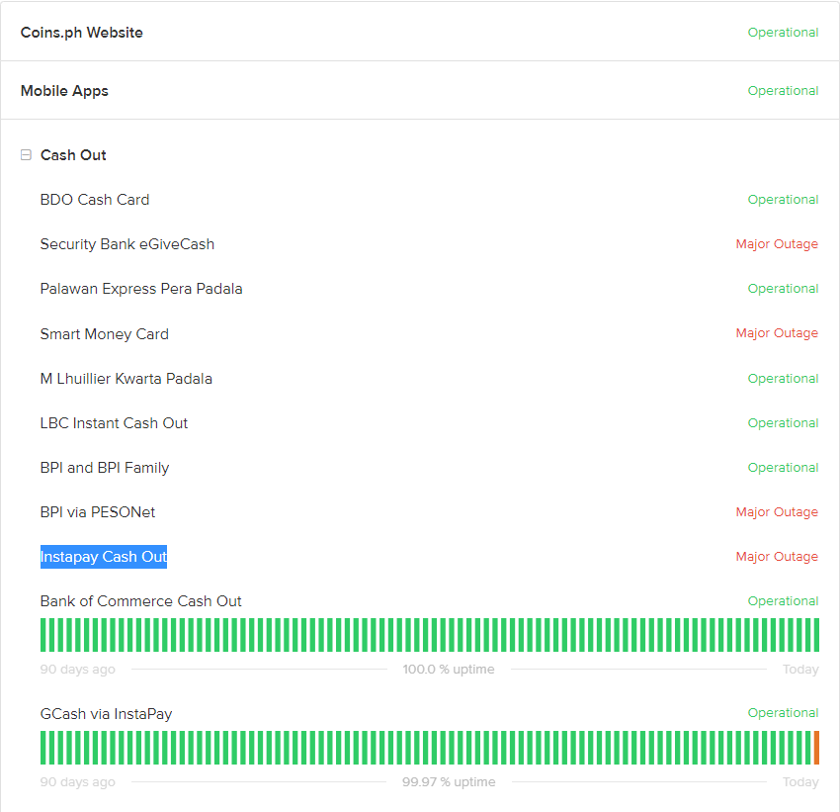Click Major Outage for Security Bank eGiveCash

tap(778, 244)
